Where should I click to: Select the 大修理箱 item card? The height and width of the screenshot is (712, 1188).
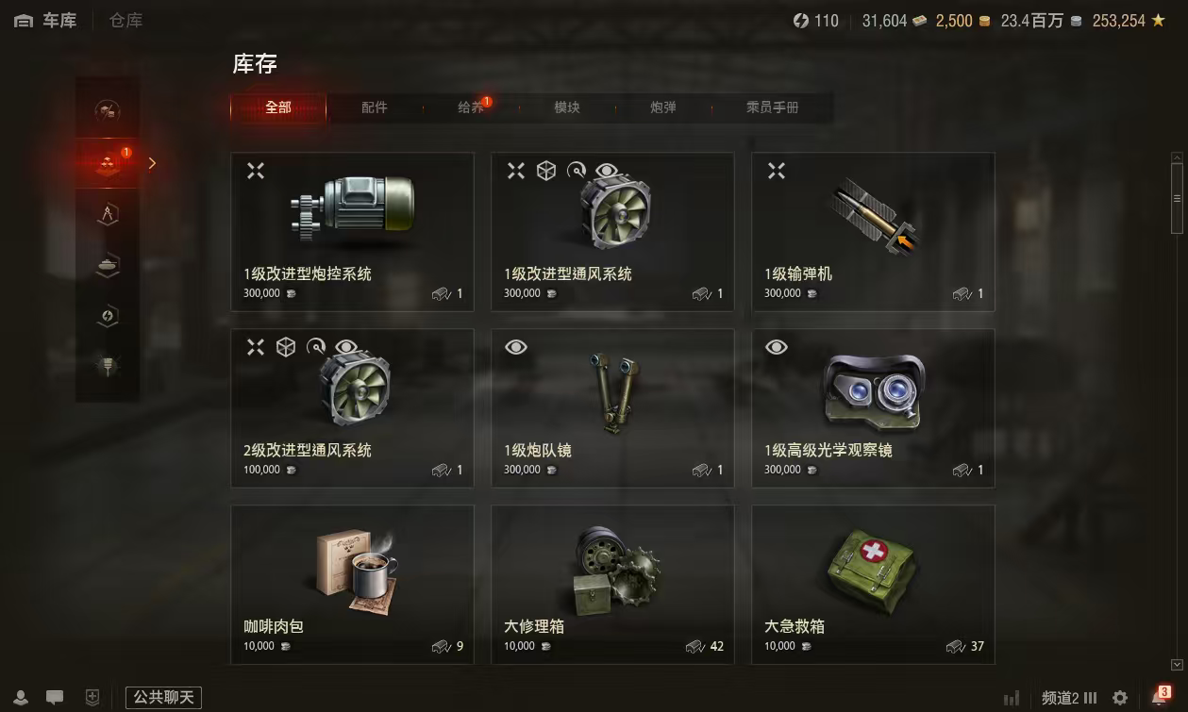coord(612,585)
